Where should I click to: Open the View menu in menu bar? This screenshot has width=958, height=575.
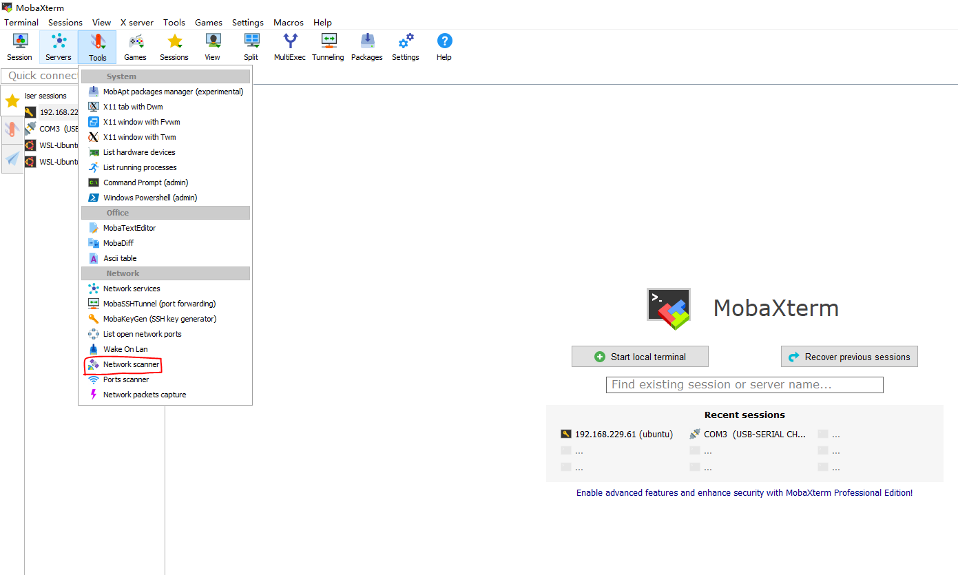pyautogui.click(x=102, y=22)
